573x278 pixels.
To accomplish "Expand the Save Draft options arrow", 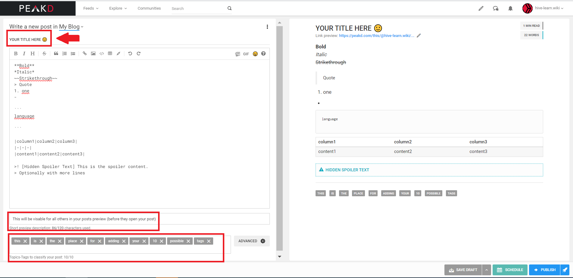I will coord(487,270).
